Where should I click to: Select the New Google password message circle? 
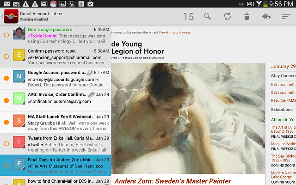(x=6, y=35)
